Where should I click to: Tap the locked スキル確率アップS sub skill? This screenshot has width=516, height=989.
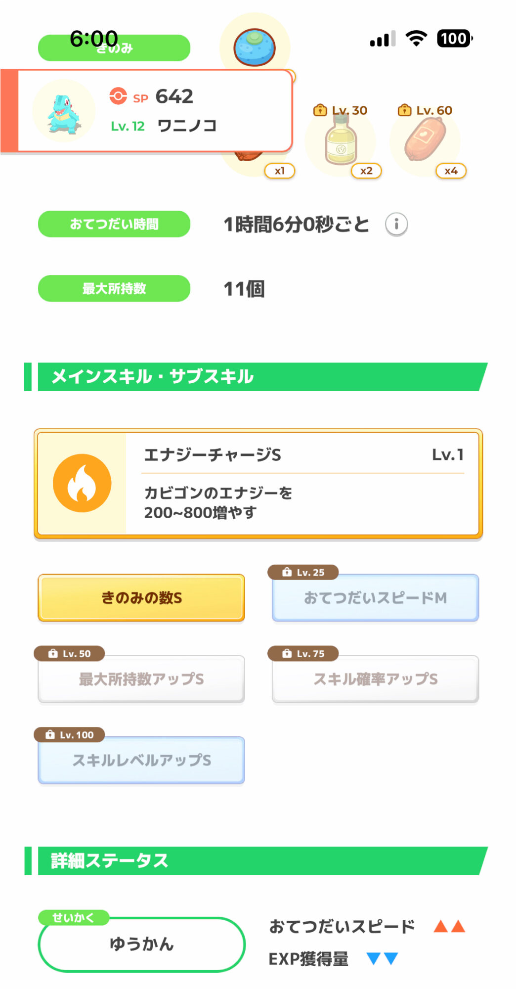coord(375,679)
